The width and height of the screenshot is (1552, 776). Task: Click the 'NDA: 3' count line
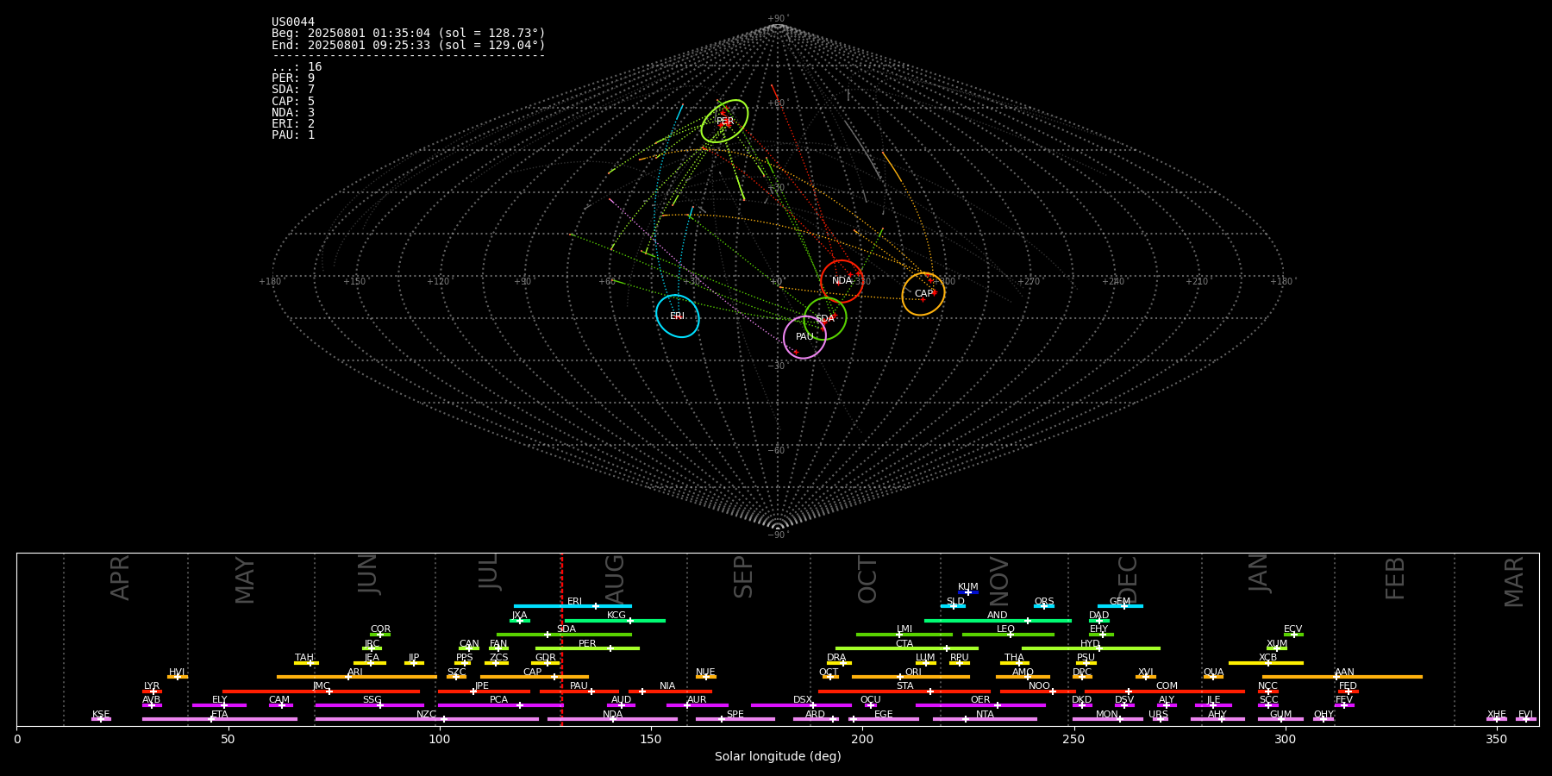(x=293, y=113)
